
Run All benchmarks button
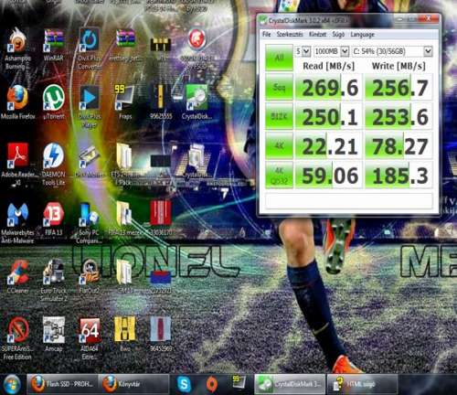point(279,58)
